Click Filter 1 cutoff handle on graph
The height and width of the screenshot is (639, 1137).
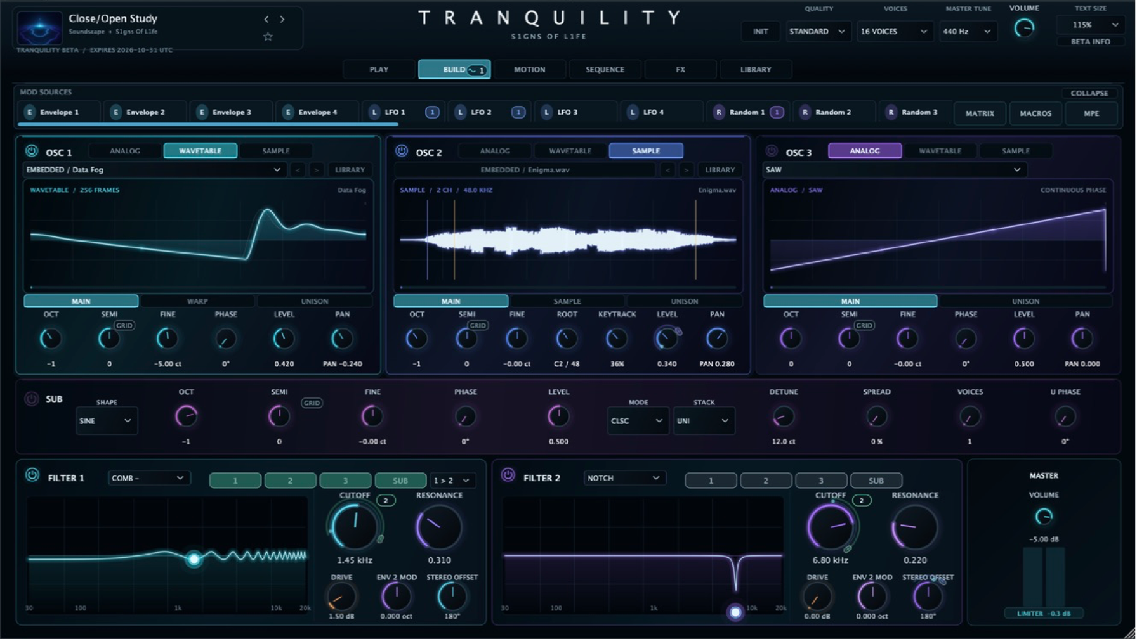tap(194, 559)
